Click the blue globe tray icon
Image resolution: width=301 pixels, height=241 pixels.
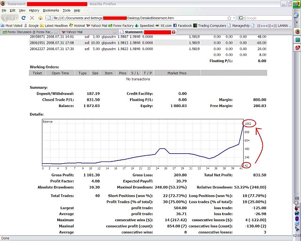coord(297,214)
